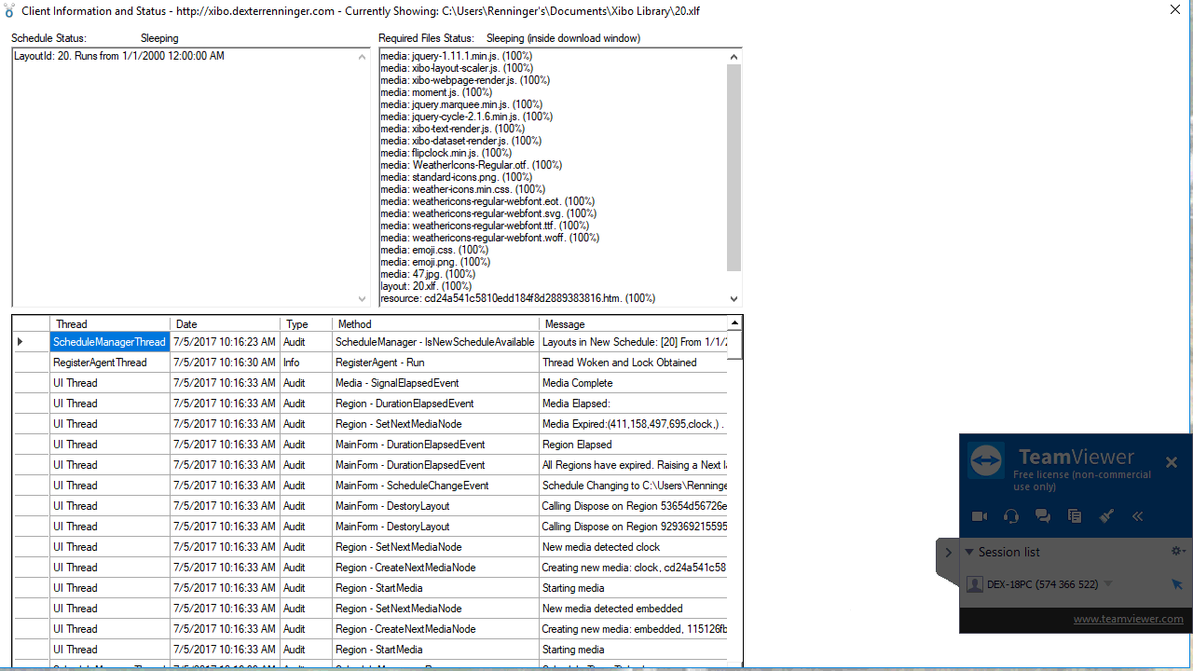1193x671 pixels.
Task: Sort the log by the Method column header
Action: point(435,324)
